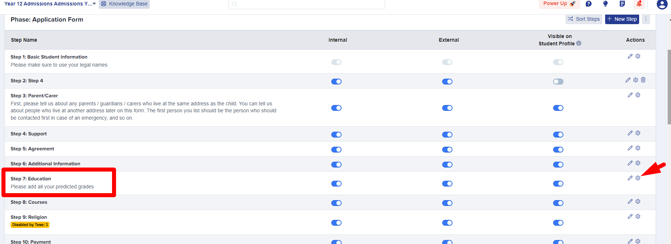The height and width of the screenshot is (244, 671).
Task: Toggle Student Profile visibility for Step 5 Agreement
Action: (558, 150)
